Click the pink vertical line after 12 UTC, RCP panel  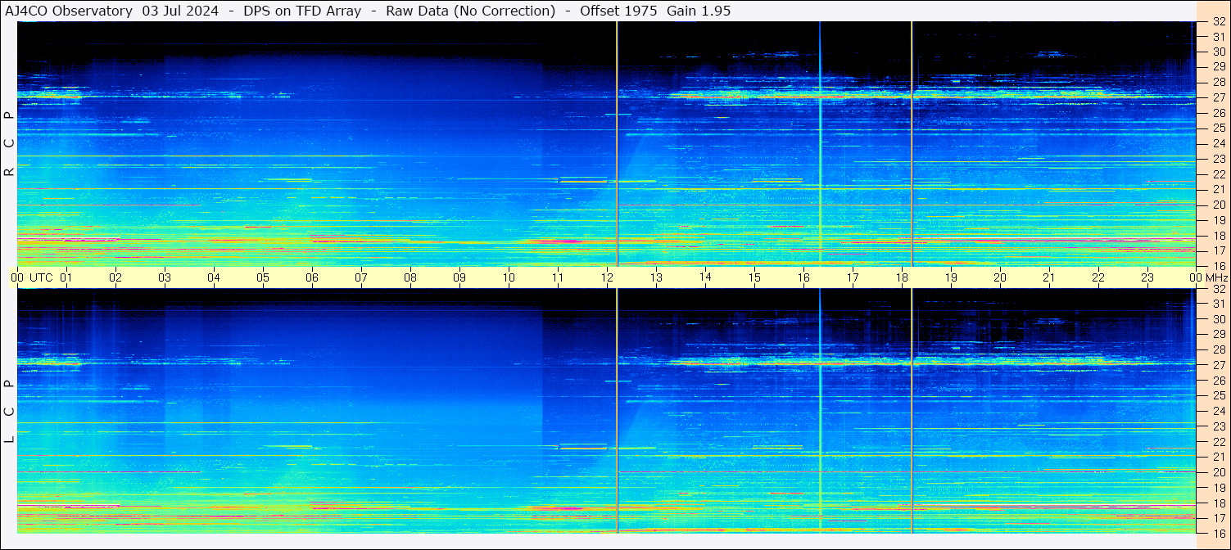point(617,144)
